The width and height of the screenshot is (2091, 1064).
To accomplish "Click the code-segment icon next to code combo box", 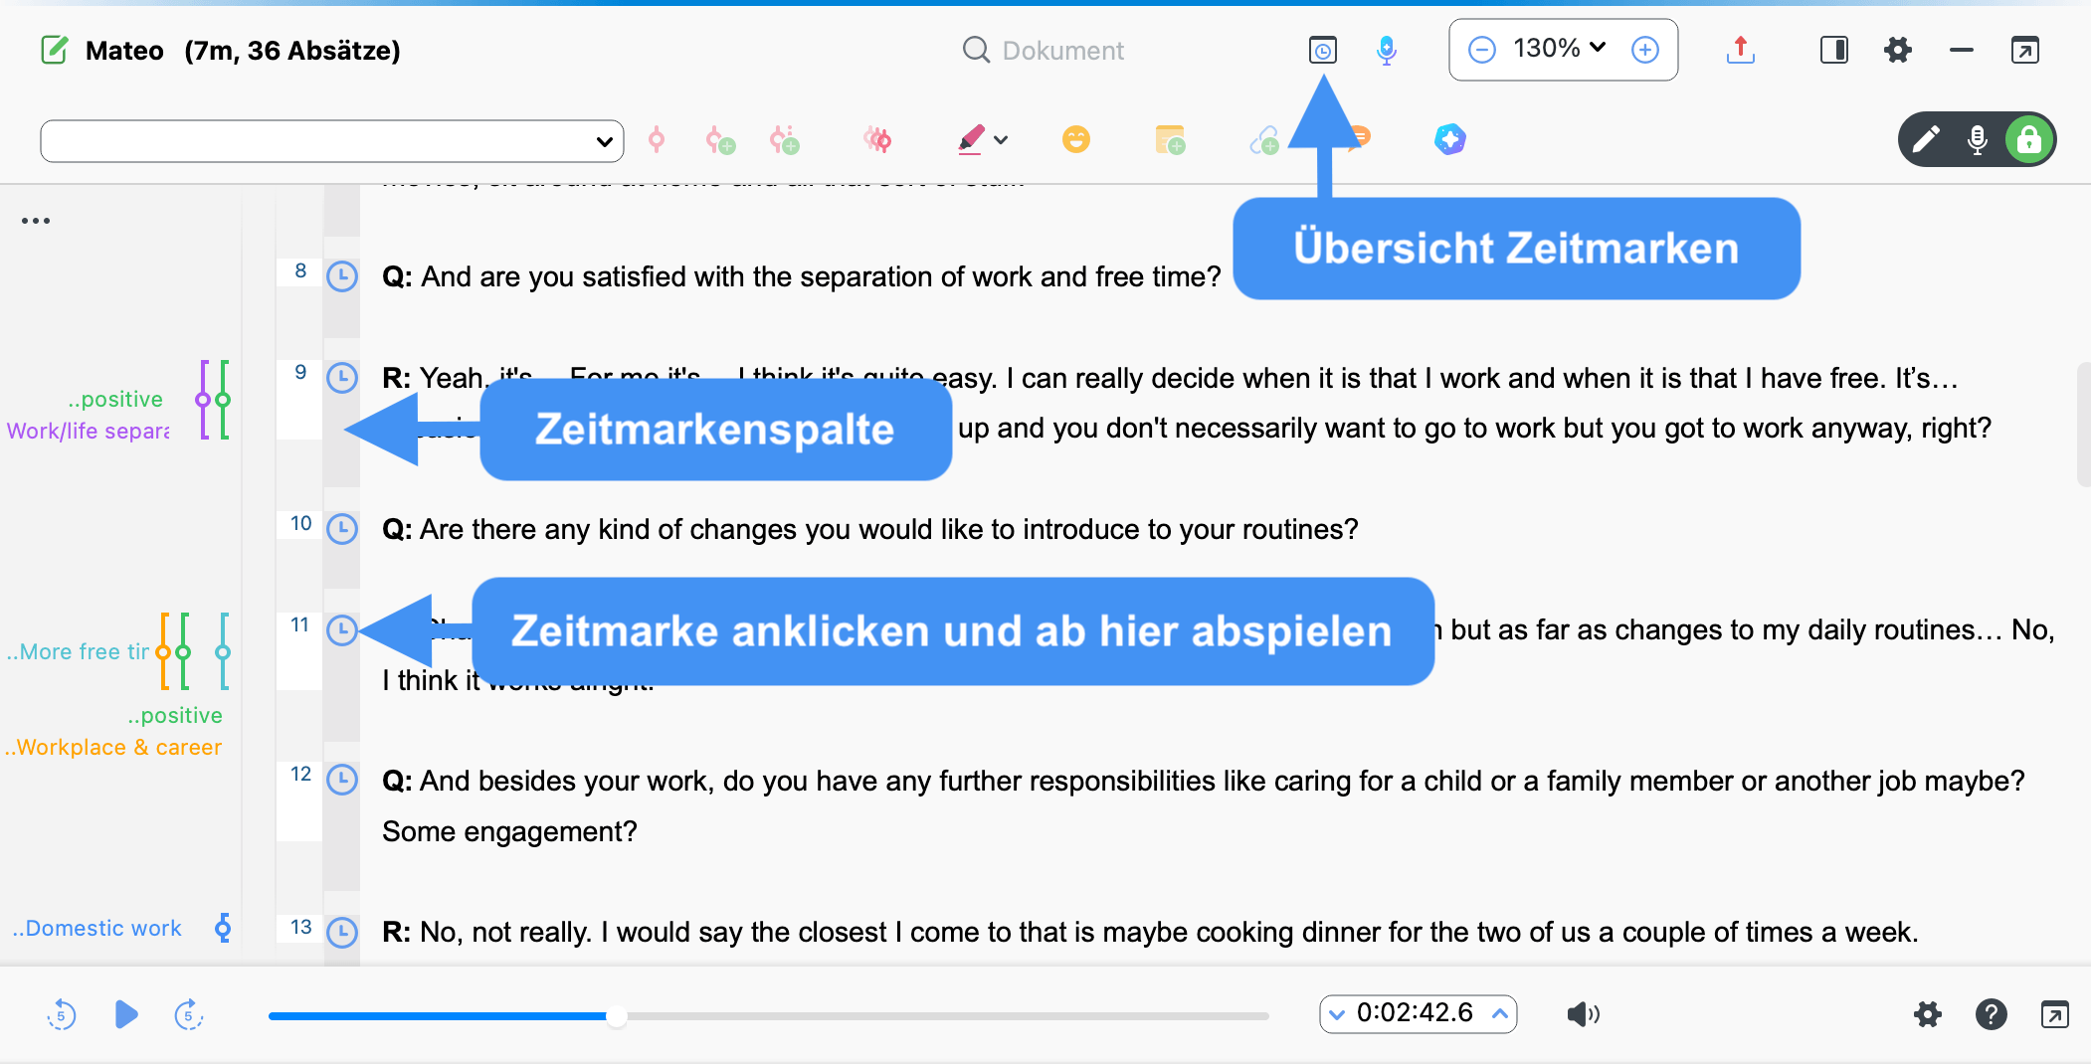I will [657, 140].
